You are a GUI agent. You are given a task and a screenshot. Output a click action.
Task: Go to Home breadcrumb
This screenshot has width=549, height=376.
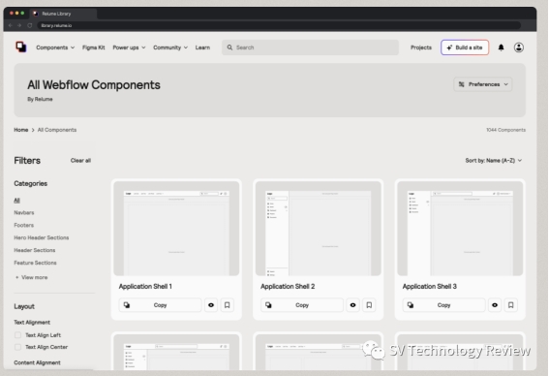tap(20, 130)
